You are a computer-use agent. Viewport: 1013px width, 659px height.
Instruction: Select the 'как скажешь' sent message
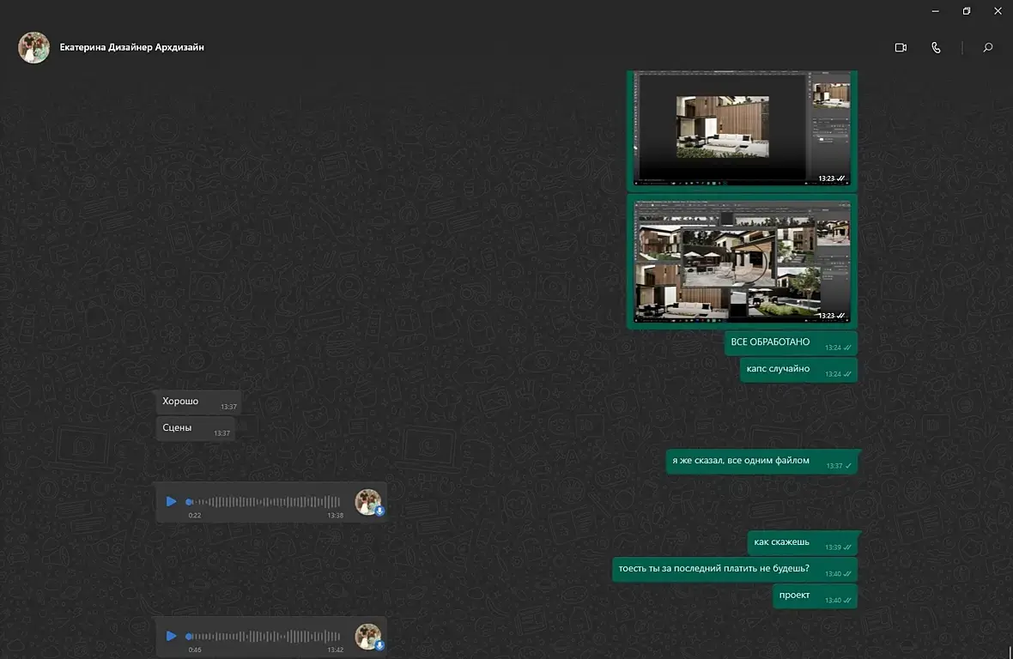coord(803,543)
